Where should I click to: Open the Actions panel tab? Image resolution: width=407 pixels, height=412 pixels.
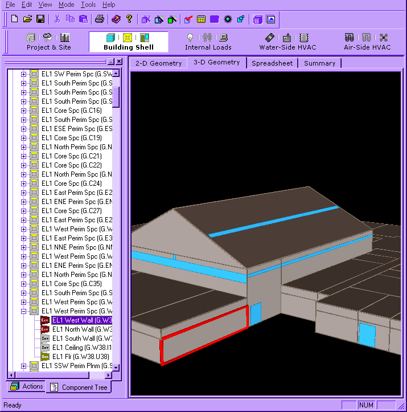pyautogui.click(x=27, y=386)
